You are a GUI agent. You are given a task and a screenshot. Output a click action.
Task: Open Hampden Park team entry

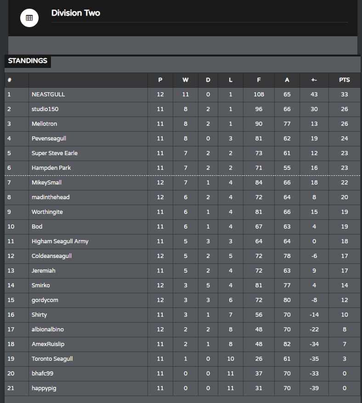51,168
